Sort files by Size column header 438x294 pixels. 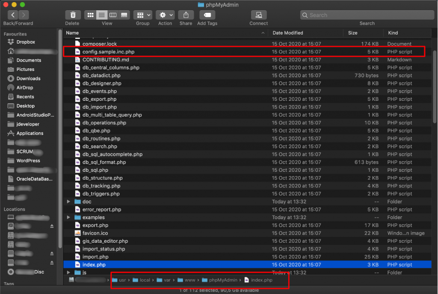tap(363, 33)
